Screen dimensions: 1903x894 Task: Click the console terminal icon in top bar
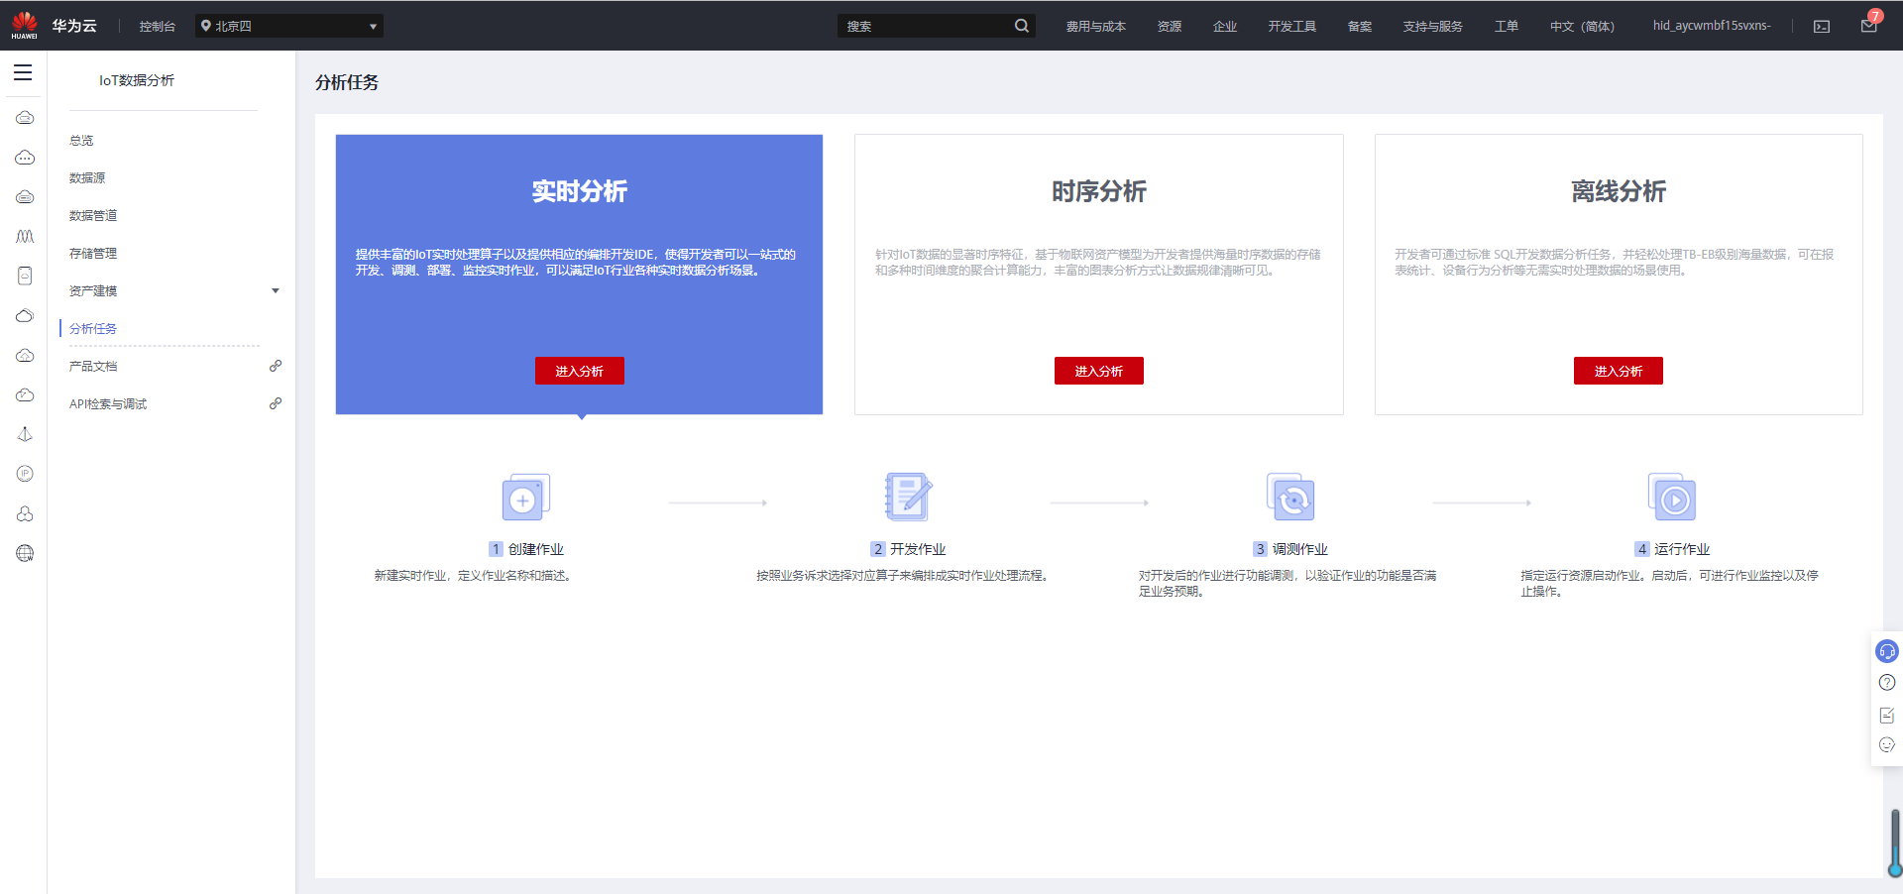(x=1822, y=26)
